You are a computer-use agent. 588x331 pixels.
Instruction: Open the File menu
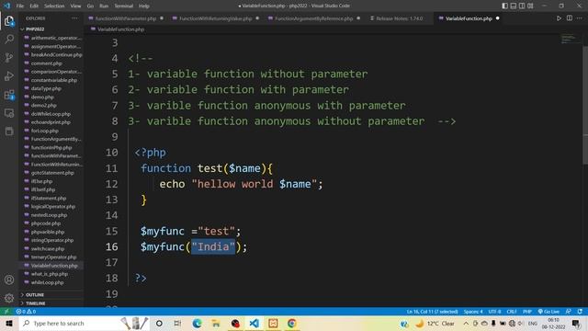[20, 6]
